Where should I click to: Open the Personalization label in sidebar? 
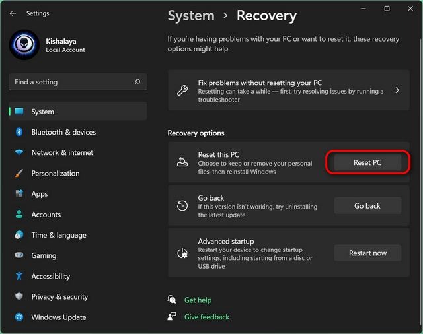[x=56, y=173]
